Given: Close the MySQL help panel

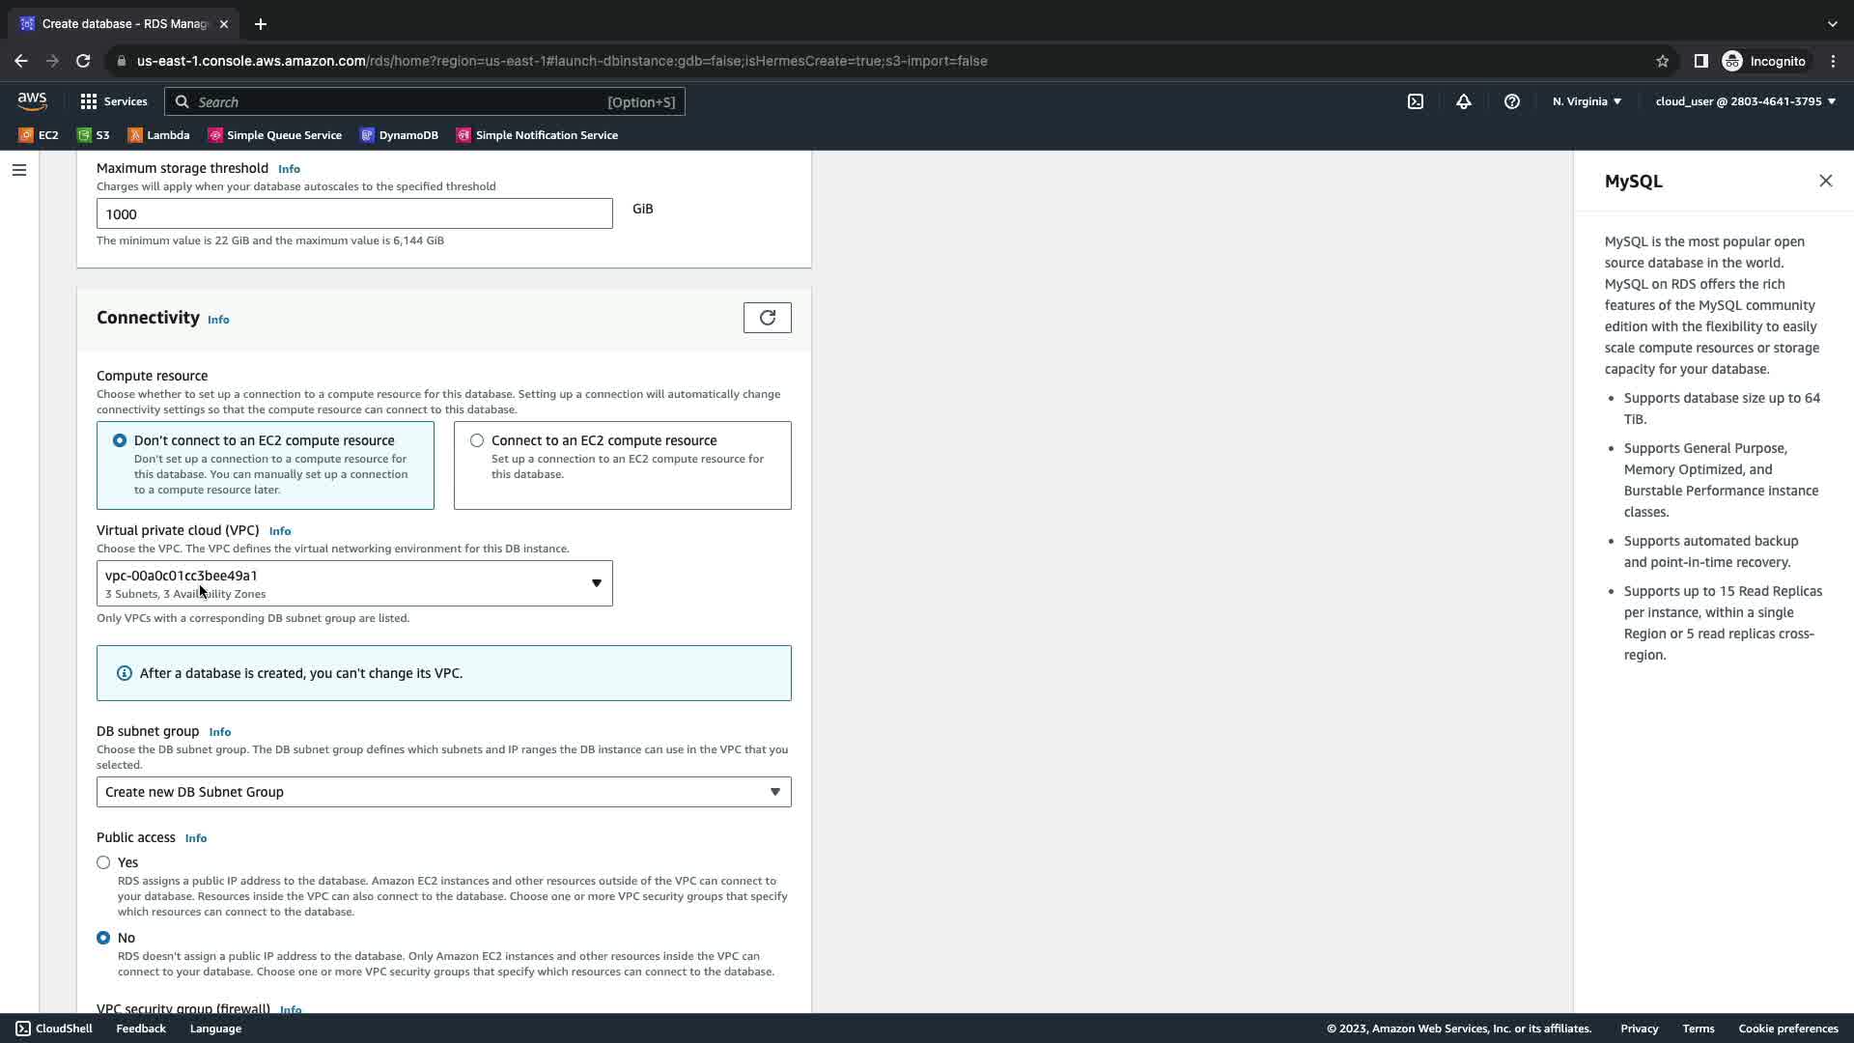Looking at the screenshot, I should tap(1824, 181).
